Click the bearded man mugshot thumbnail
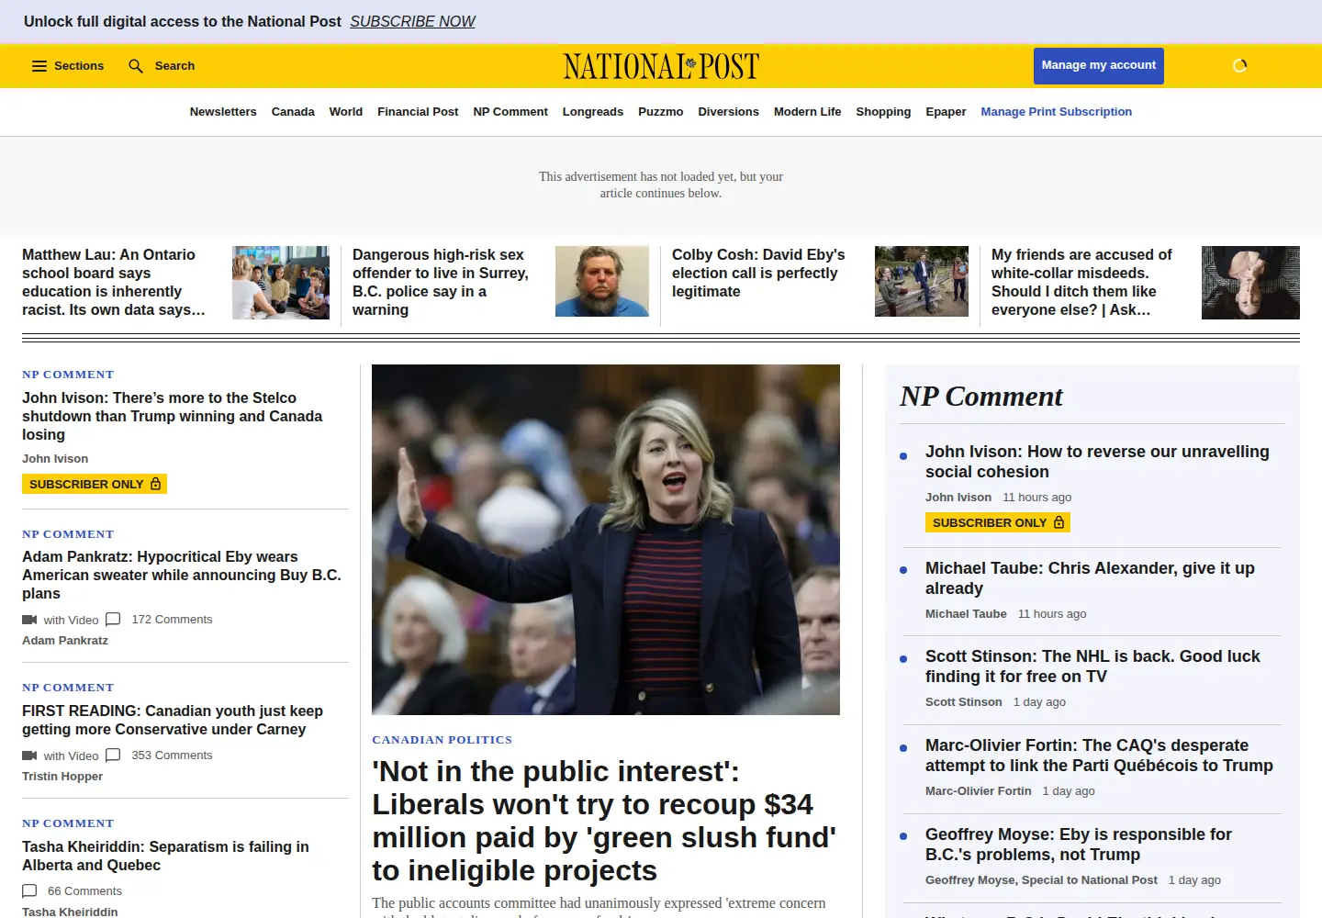This screenshot has width=1322, height=918. (x=602, y=281)
